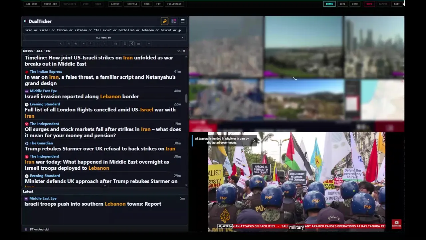Click The Indian Express source label
Screen dimensions: 426x240
(x=46, y=71)
